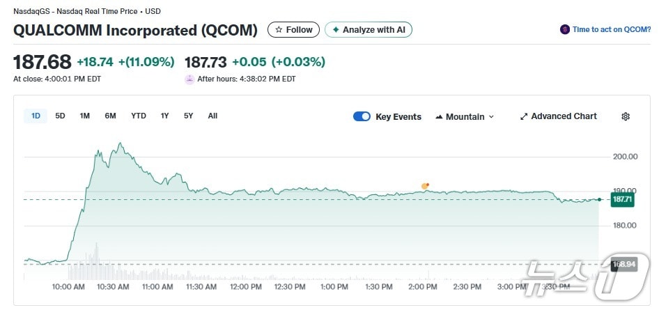Click the after-hours moon icon
The height and width of the screenshot is (310, 659).
point(189,79)
